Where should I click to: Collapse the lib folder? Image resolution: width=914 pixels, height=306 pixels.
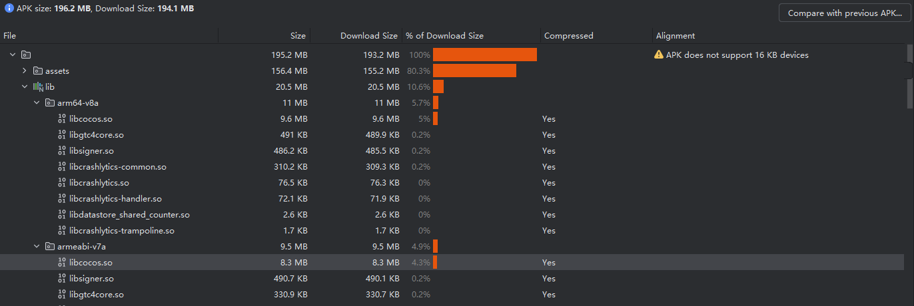(25, 87)
